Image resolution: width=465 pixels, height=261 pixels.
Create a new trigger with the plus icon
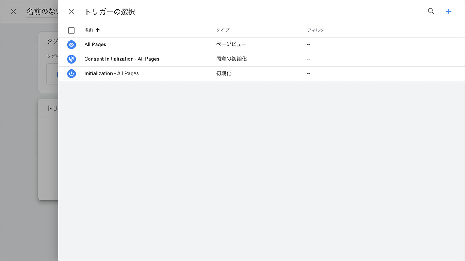(x=449, y=11)
